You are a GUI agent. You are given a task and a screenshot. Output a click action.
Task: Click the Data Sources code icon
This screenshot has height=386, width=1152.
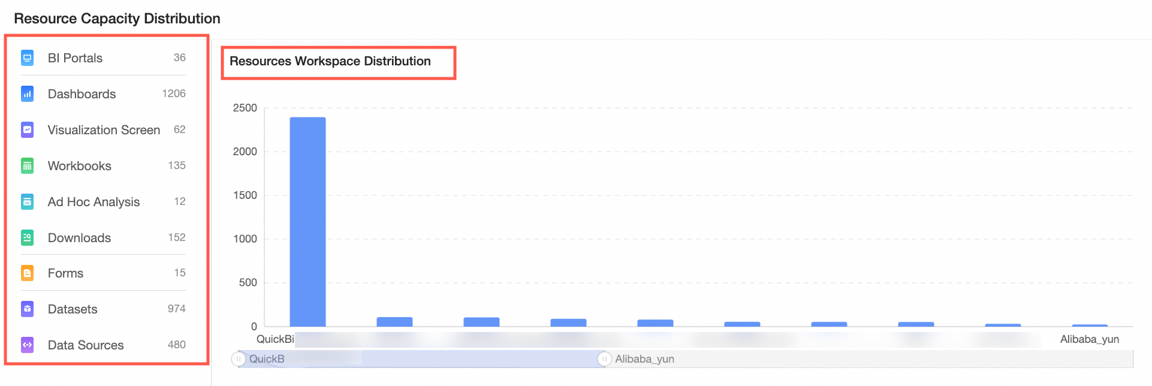click(27, 345)
